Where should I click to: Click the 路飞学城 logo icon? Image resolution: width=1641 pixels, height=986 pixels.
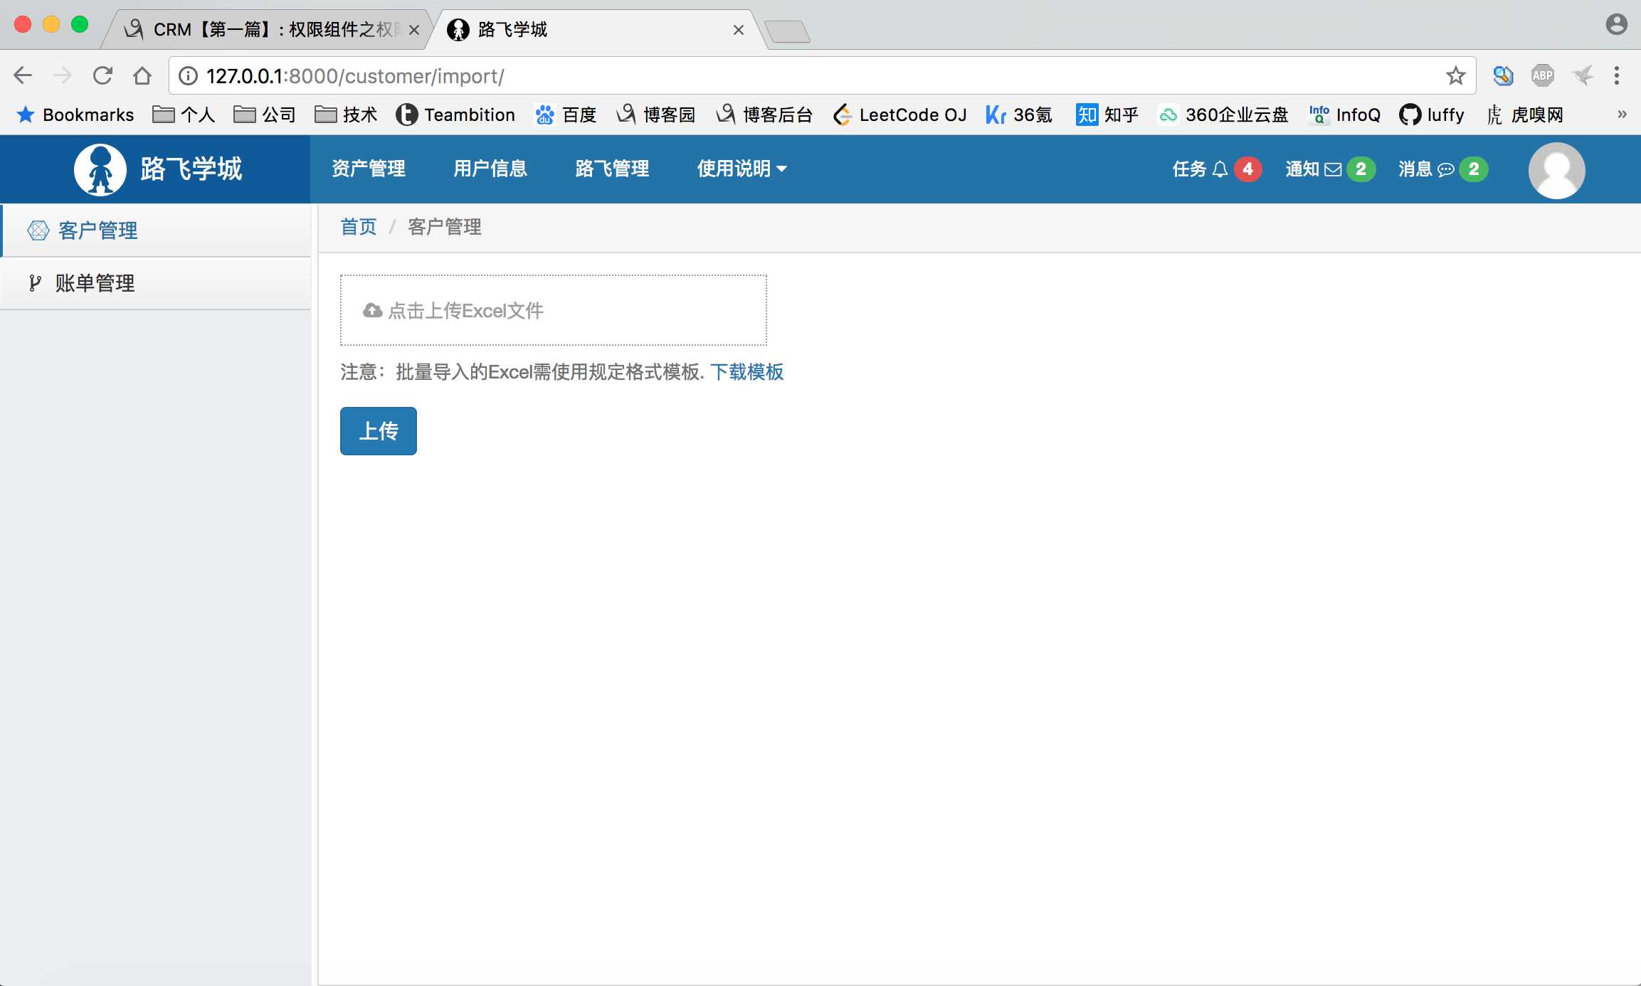coord(100,169)
